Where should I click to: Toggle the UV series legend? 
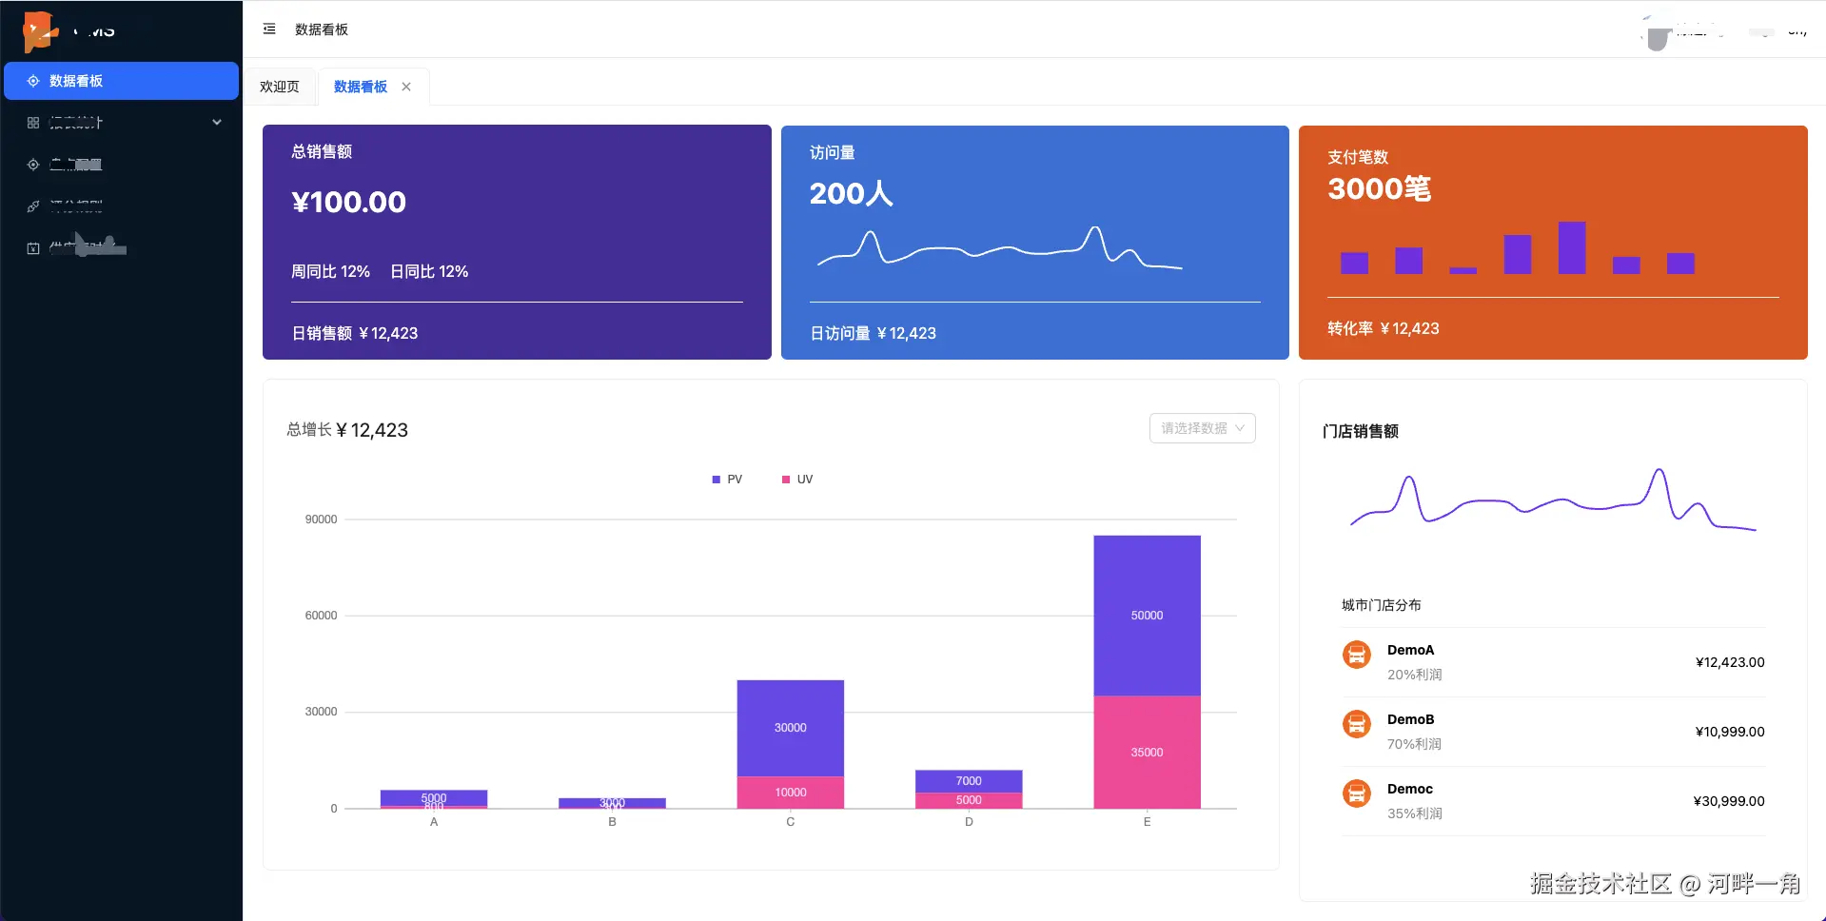[797, 480]
